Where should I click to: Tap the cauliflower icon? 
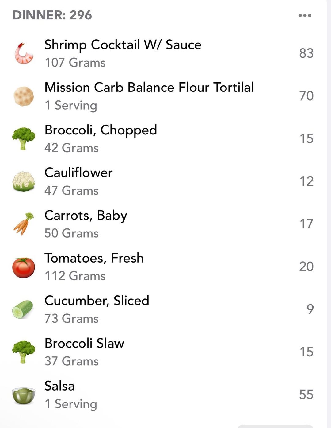[x=24, y=181]
